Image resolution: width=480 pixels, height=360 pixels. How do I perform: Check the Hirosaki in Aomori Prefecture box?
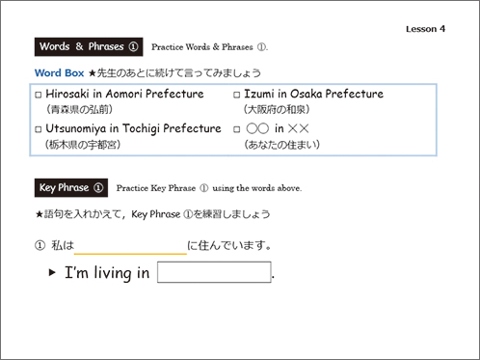point(39,95)
